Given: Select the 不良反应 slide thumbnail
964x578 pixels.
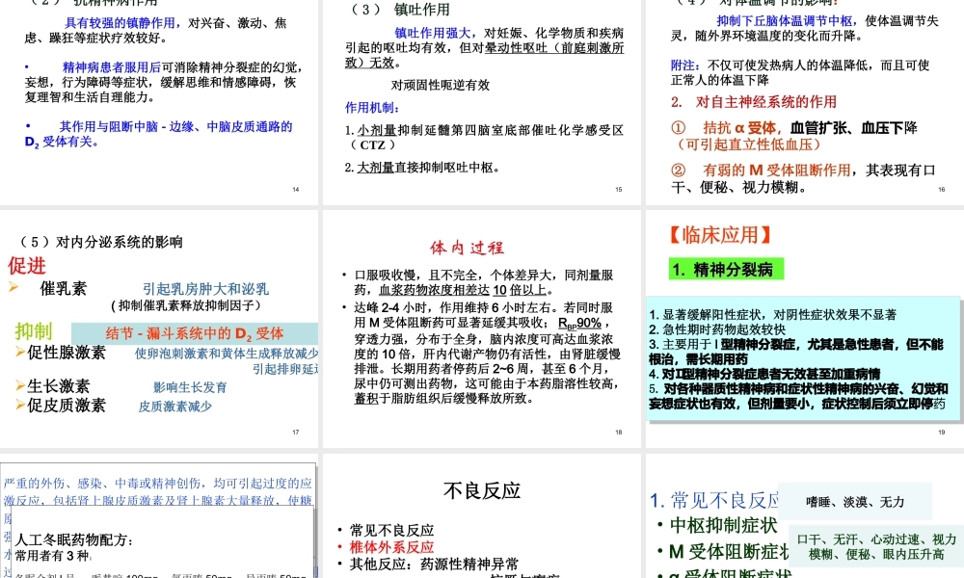Looking at the screenshot, I should pos(482,520).
